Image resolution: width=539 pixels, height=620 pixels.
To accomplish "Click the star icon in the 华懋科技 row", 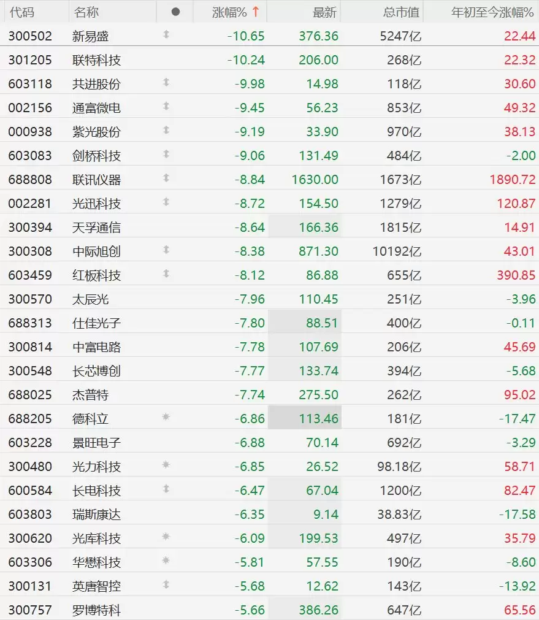I will coord(166,561).
